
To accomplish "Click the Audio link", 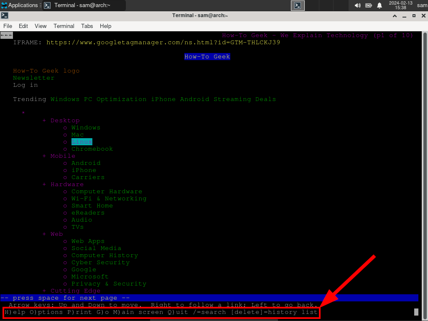I will pyautogui.click(x=82, y=220).
